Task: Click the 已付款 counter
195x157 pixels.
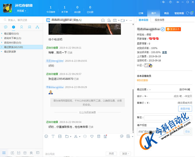Action: [90, 9]
